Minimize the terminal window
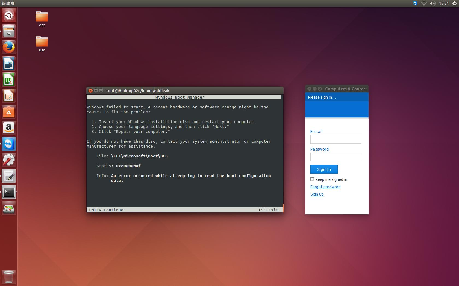 click(96, 90)
